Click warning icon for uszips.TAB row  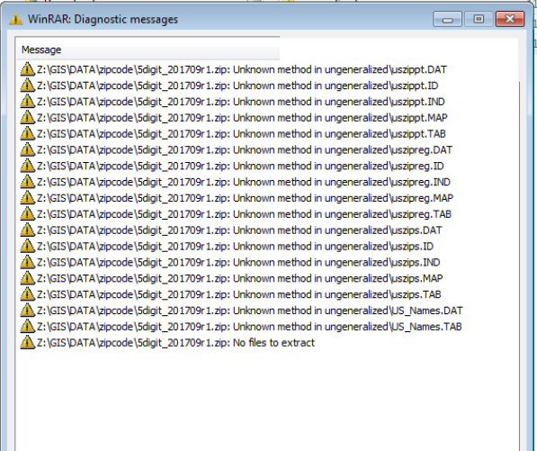coord(27,294)
